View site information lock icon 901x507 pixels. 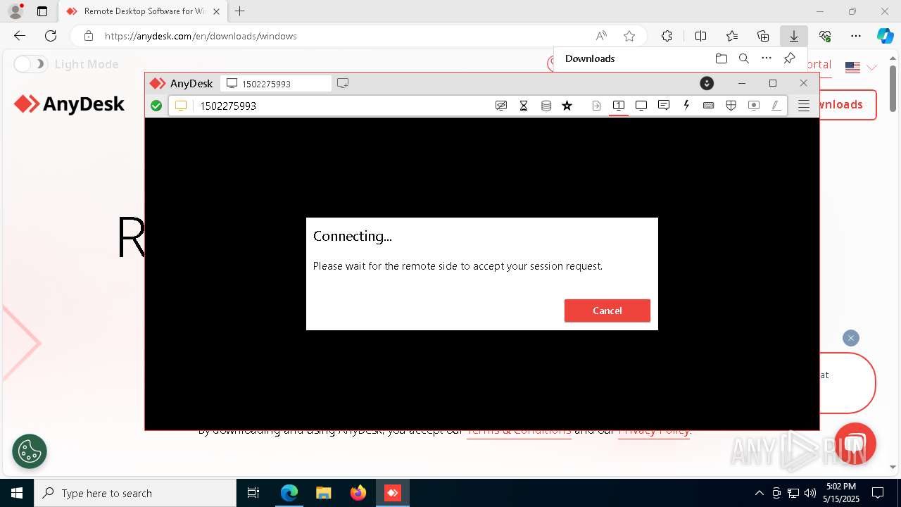[x=88, y=36]
